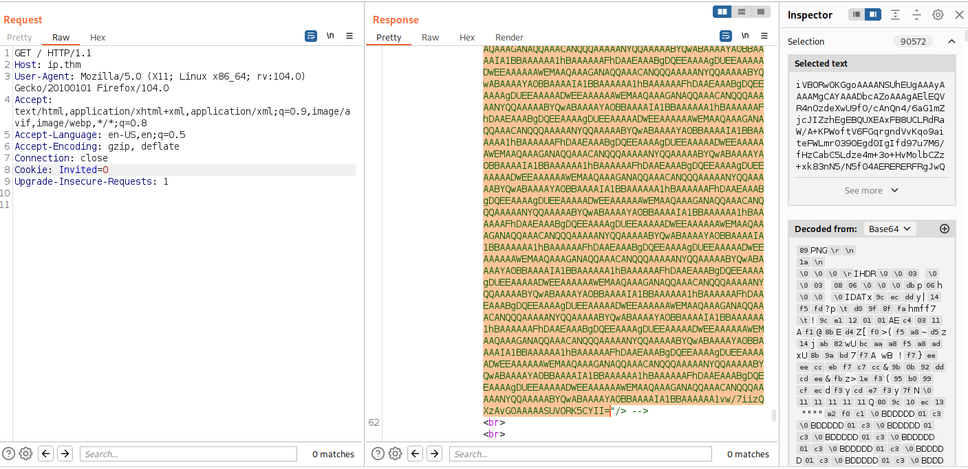This screenshot has height=469, width=968.
Task: Toggle \n display in the Response editor
Action: click(x=744, y=36)
